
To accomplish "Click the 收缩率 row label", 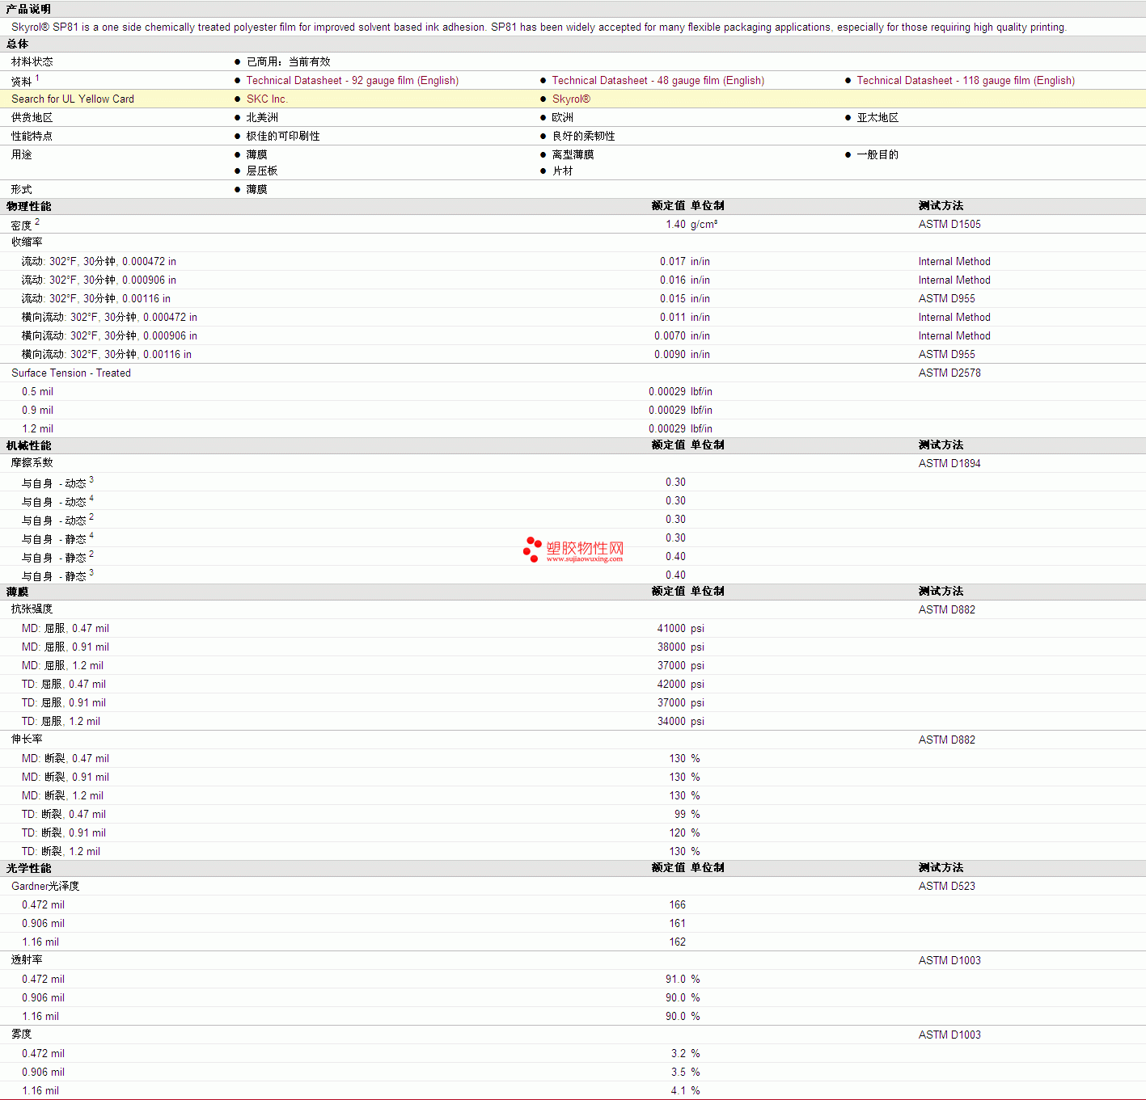I will click(27, 242).
